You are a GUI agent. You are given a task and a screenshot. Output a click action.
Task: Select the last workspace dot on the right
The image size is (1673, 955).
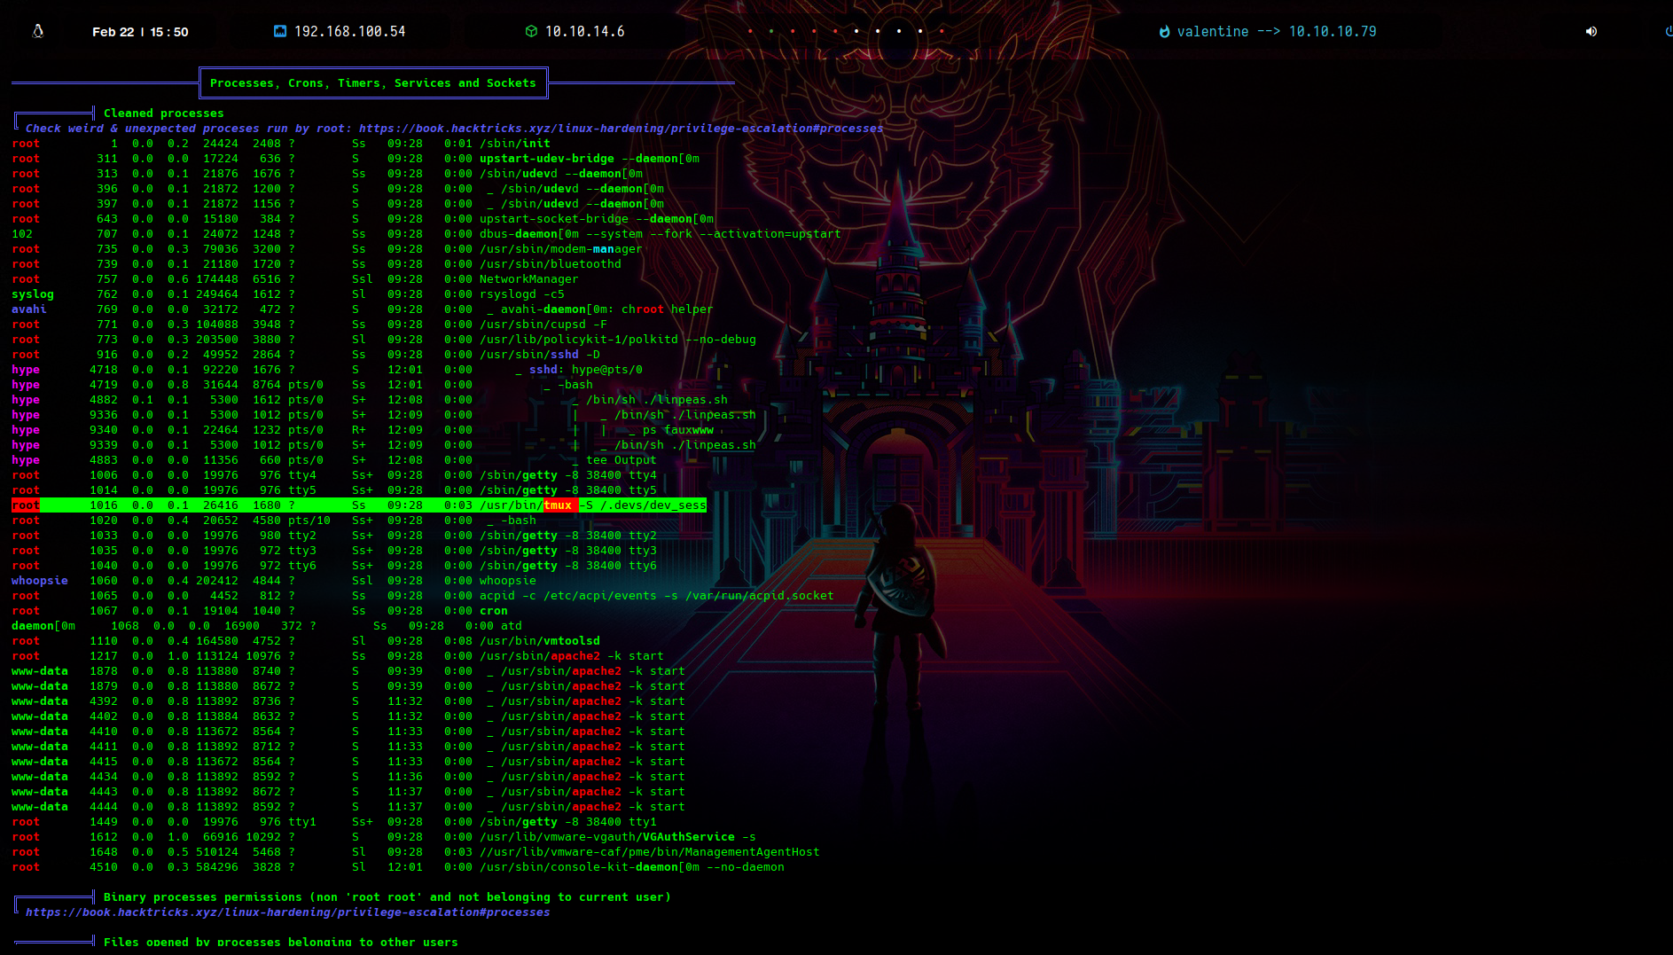coord(942,31)
